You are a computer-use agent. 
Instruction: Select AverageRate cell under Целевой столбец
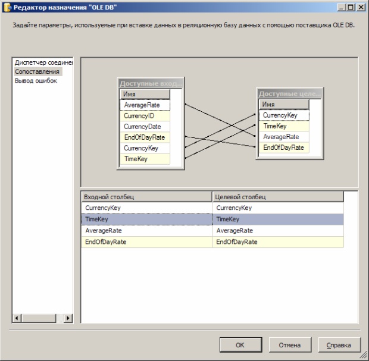coord(278,231)
